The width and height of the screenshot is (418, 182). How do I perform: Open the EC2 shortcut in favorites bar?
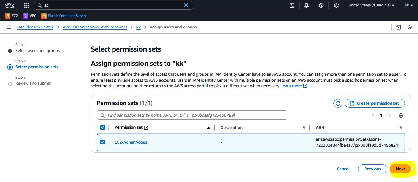(x=11, y=16)
